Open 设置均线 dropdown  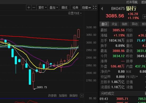pyautogui.click(x=75, y=13)
